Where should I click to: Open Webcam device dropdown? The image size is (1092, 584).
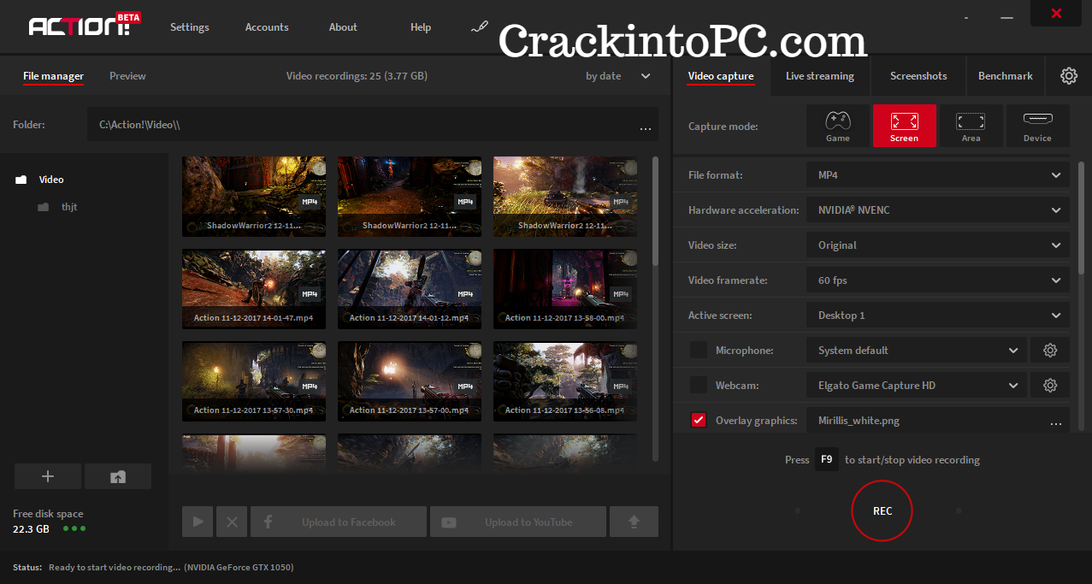pos(917,386)
